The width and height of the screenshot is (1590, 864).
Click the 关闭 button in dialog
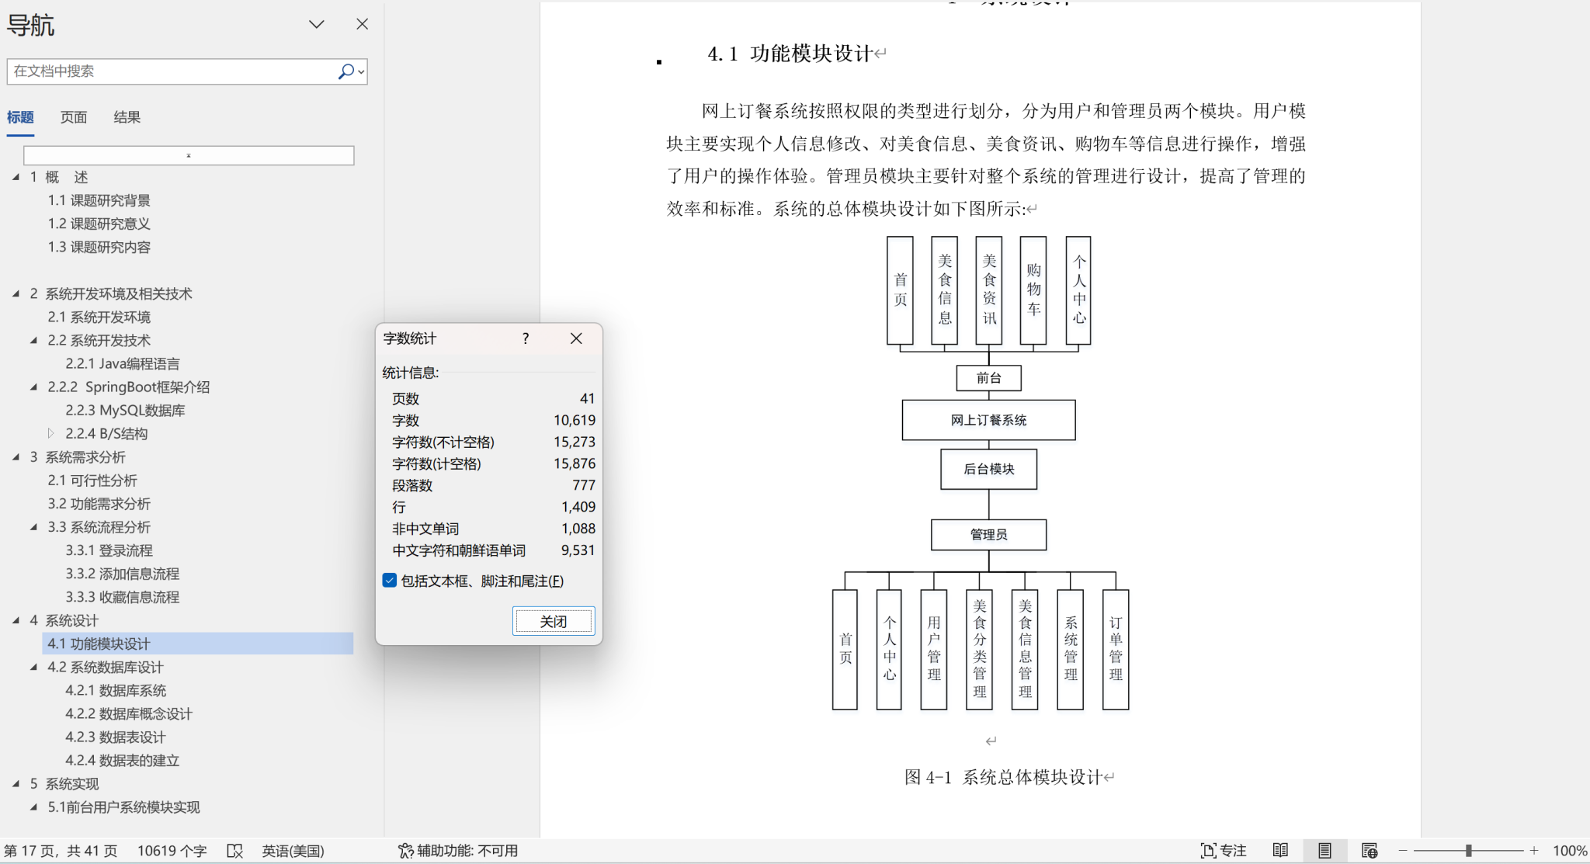coord(554,621)
